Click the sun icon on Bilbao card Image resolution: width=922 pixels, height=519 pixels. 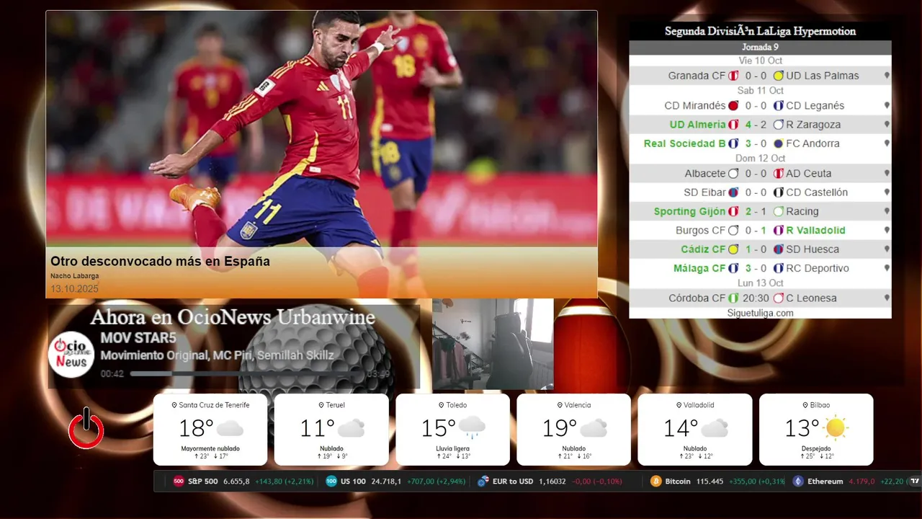point(836,427)
